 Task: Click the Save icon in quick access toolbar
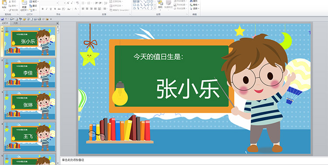pyautogui.click(x=2, y=19)
